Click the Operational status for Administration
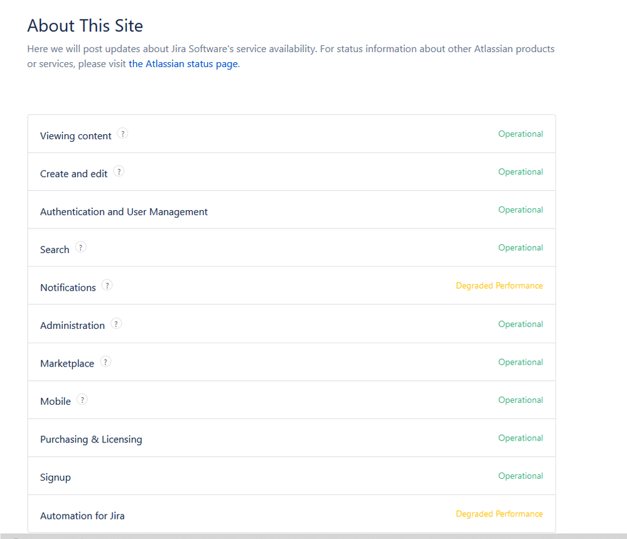The height and width of the screenshot is (539, 627). pos(521,324)
